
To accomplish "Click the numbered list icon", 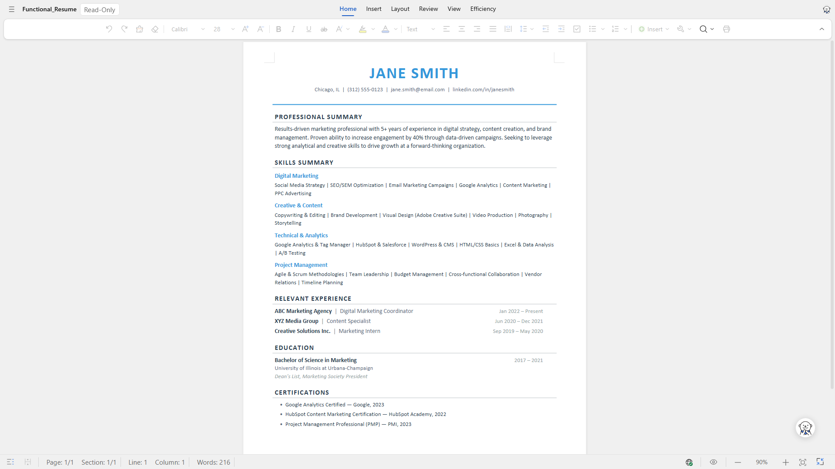I will click(615, 29).
